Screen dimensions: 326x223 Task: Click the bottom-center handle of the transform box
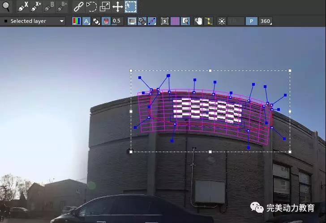pos(210,152)
